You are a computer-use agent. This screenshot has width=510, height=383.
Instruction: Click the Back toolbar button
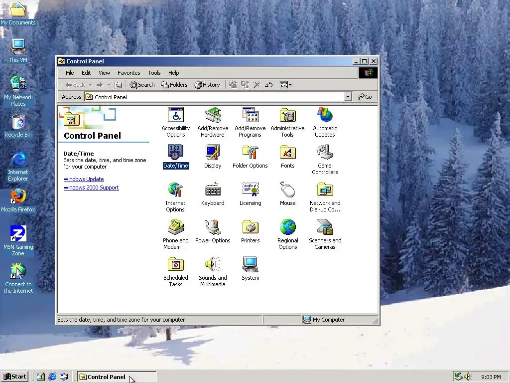[x=75, y=85]
